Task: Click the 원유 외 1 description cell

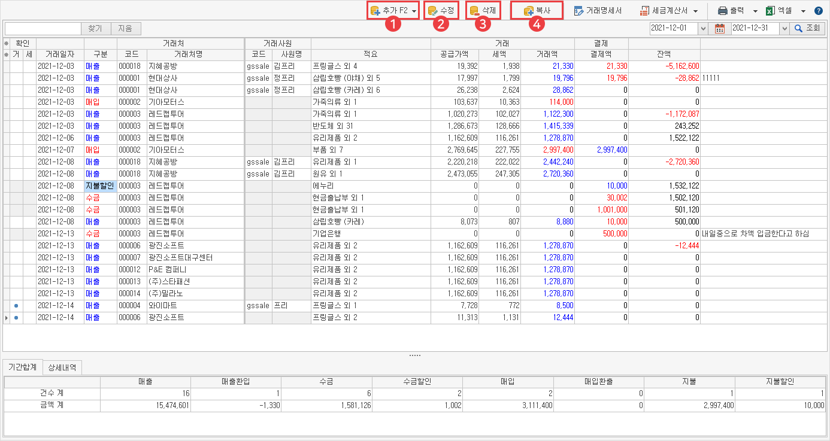Action: 371,174
